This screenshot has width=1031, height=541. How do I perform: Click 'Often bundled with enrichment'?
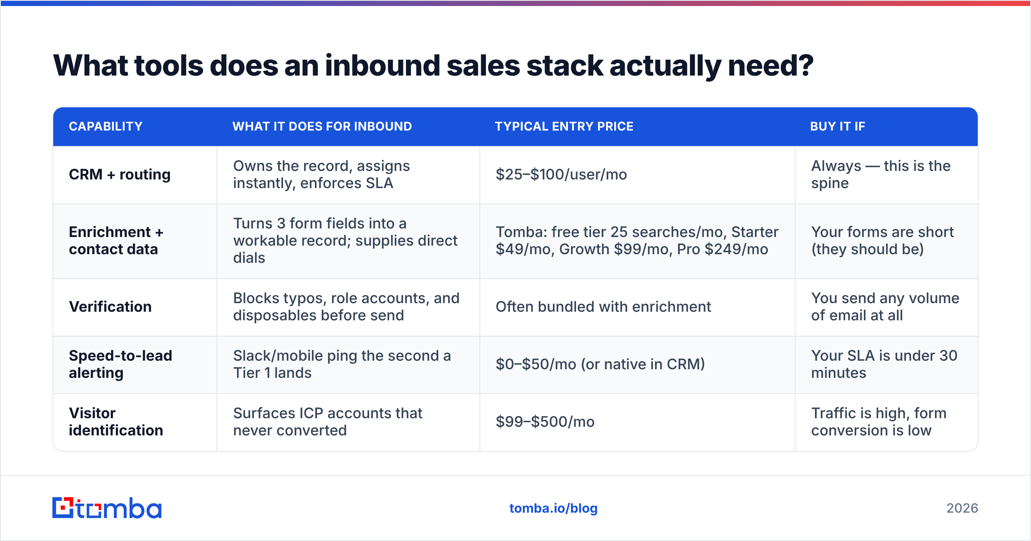pos(604,307)
